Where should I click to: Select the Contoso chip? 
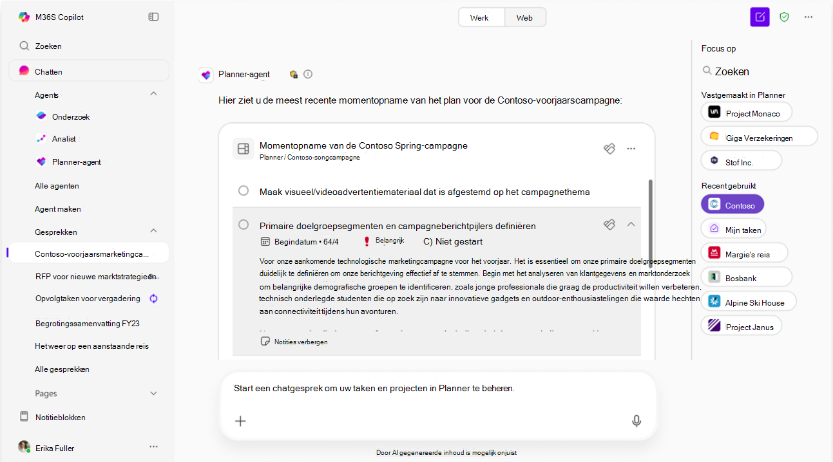[732, 205]
